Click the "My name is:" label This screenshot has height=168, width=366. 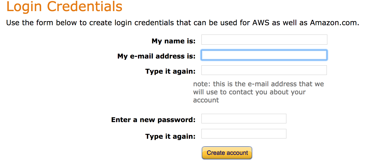[x=173, y=41]
